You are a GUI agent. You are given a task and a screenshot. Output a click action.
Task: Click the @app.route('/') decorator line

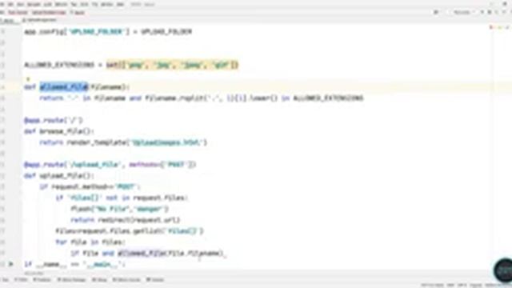54,120
